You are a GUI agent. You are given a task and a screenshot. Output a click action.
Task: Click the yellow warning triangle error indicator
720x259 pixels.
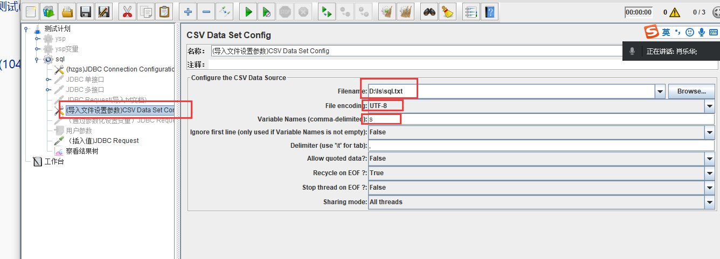(675, 12)
